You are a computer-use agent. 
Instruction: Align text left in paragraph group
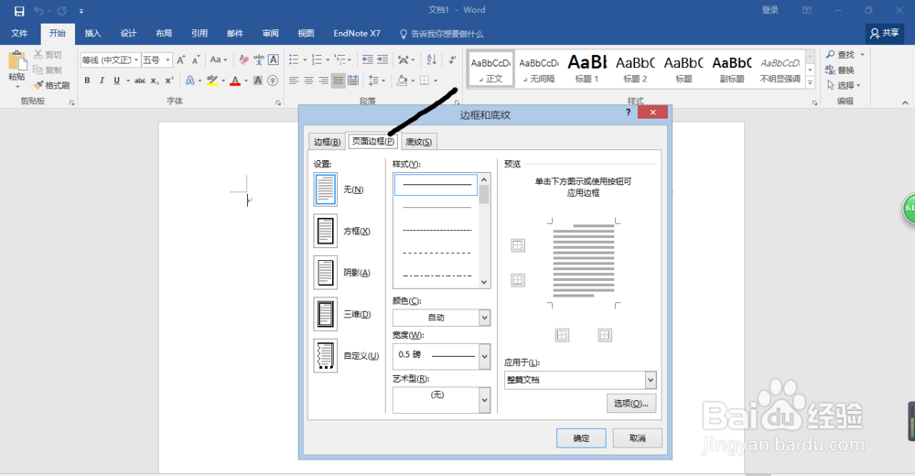tap(294, 81)
